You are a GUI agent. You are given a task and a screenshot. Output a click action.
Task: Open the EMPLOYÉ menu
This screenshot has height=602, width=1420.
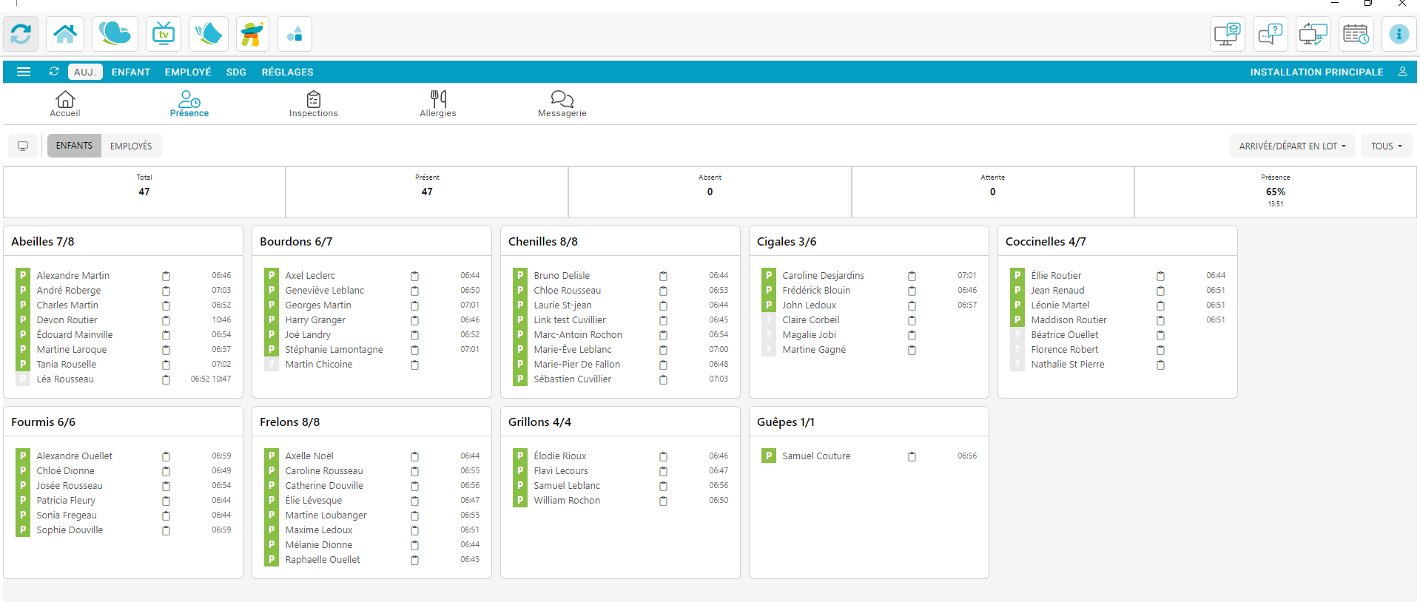(188, 72)
